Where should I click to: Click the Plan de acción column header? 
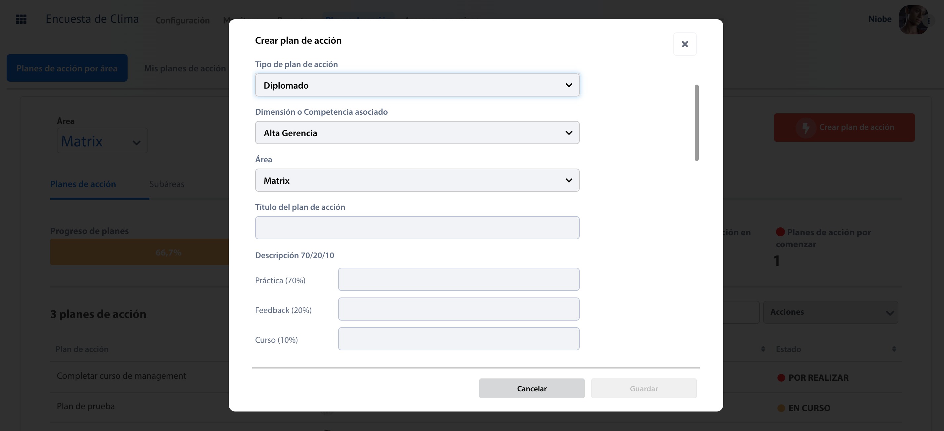coord(82,349)
